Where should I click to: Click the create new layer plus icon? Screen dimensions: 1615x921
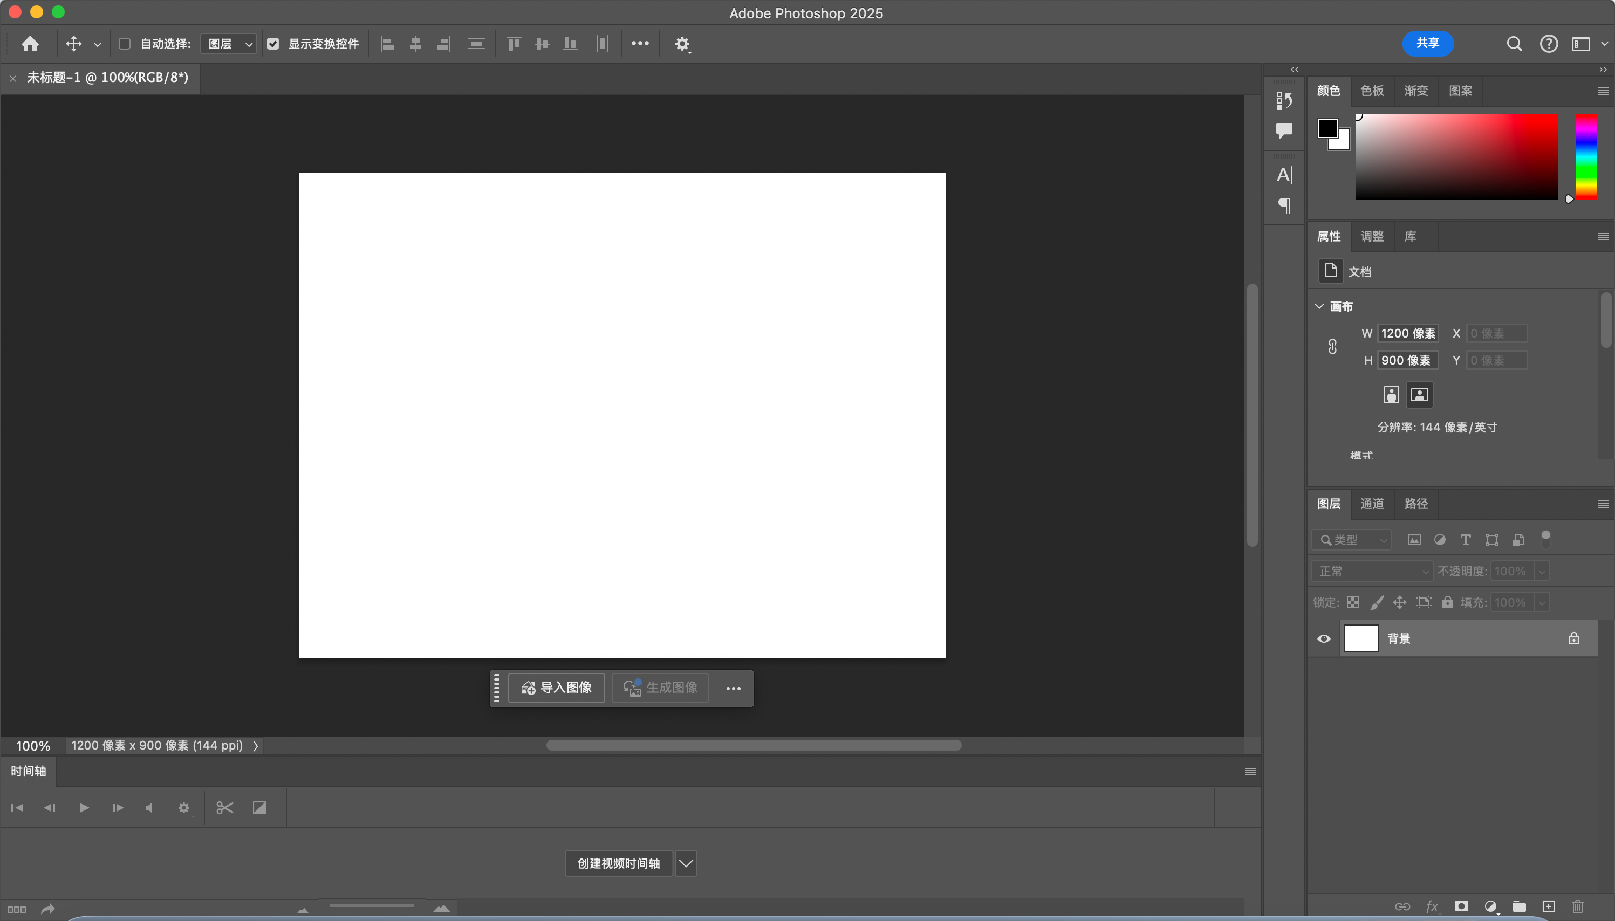(x=1548, y=906)
